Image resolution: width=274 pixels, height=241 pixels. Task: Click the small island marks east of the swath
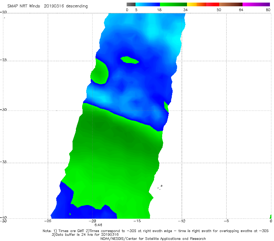160,187
